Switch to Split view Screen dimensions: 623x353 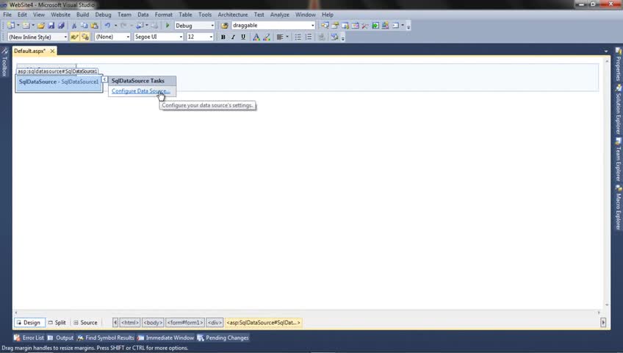57,322
